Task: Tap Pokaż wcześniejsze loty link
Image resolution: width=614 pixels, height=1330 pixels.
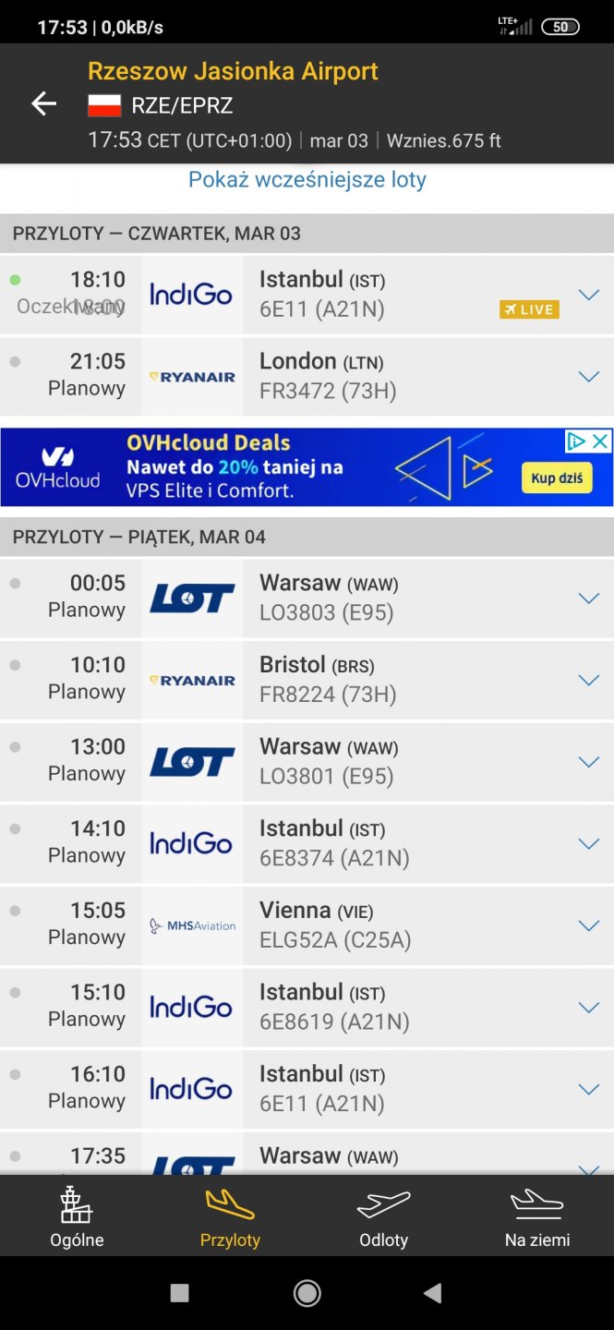Action: coord(307,179)
